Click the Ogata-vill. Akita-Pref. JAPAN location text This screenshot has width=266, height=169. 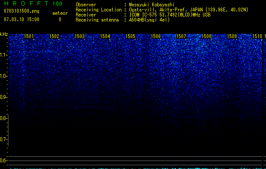[189, 10]
